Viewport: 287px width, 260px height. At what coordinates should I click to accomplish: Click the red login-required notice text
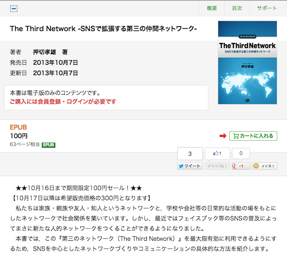(x=63, y=102)
